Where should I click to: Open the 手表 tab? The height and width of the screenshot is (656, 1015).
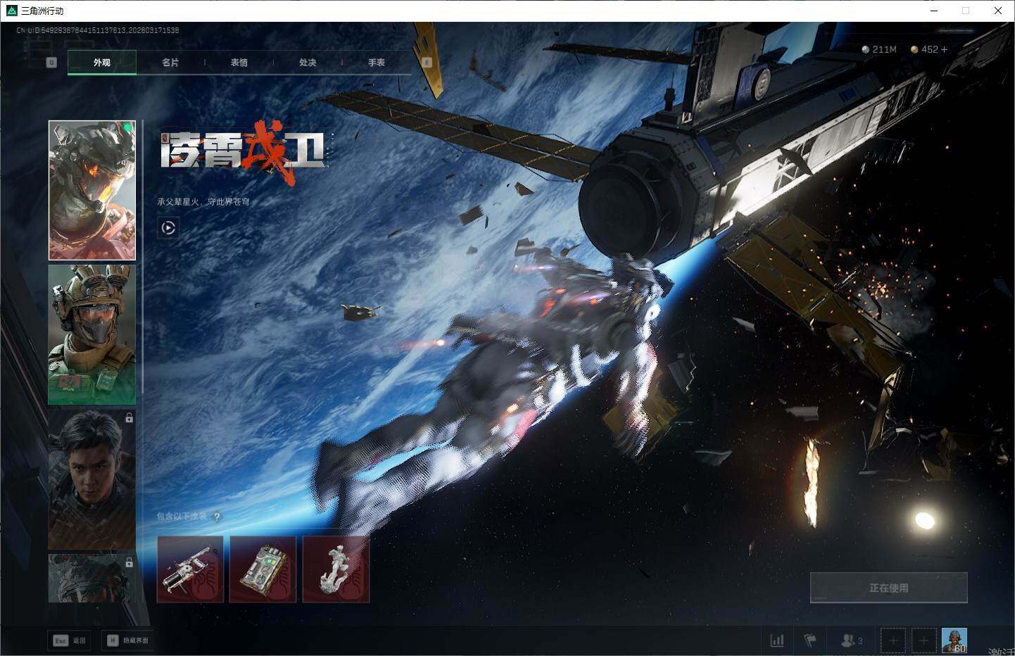pos(377,63)
